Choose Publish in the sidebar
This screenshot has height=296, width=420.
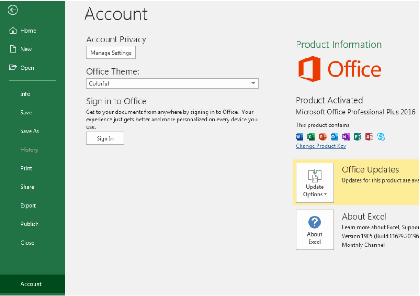(30, 224)
